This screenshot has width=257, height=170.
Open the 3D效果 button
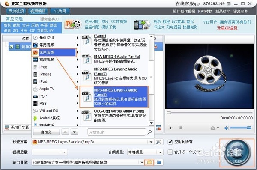click(x=60, y=11)
